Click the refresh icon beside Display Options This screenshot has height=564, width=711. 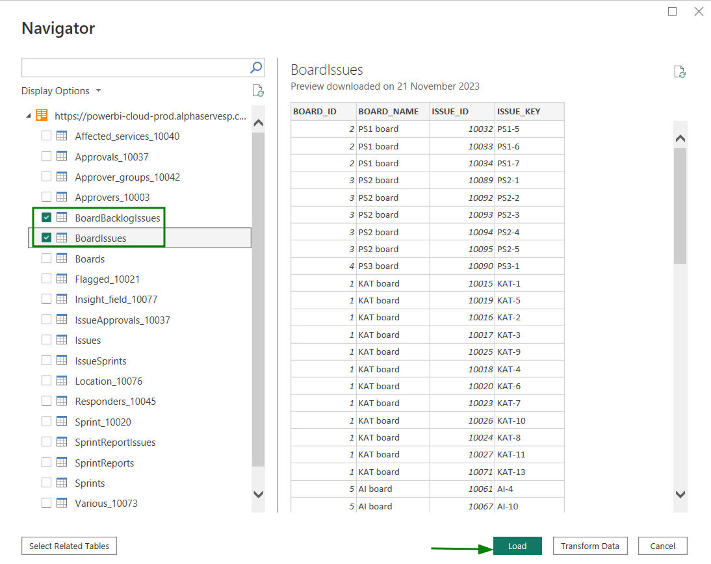[x=257, y=91]
